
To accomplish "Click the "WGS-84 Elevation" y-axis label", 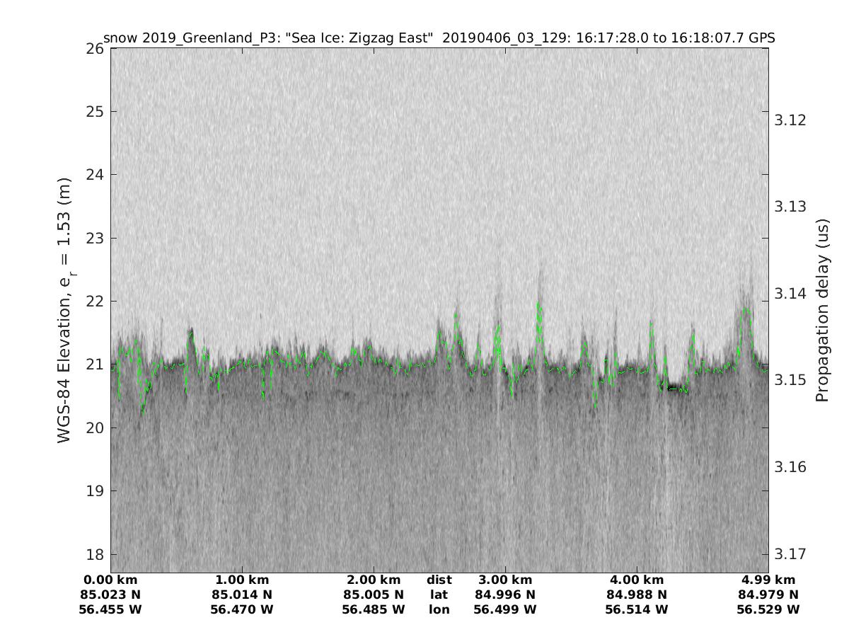I will tap(65, 310).
